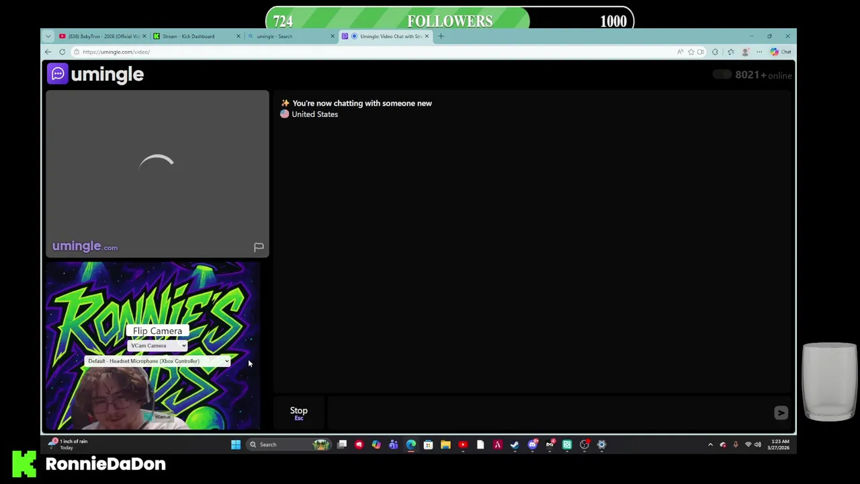Open the VCam Camera dropdown
Screen dimensions: 860x484
point(157,346)
